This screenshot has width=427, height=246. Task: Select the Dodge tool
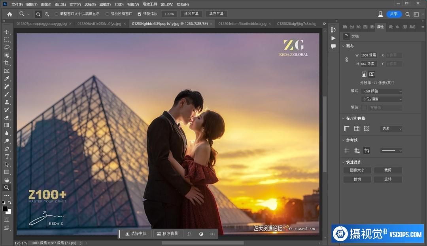[7, 141]
